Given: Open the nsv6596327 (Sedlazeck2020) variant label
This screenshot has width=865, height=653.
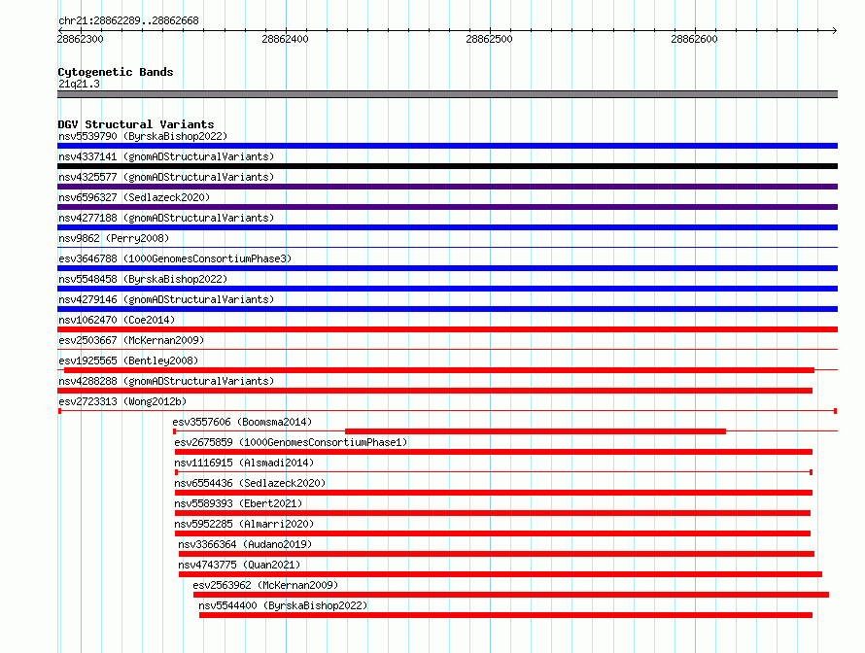Looking at the screenshot, I should tap(134, 197).
